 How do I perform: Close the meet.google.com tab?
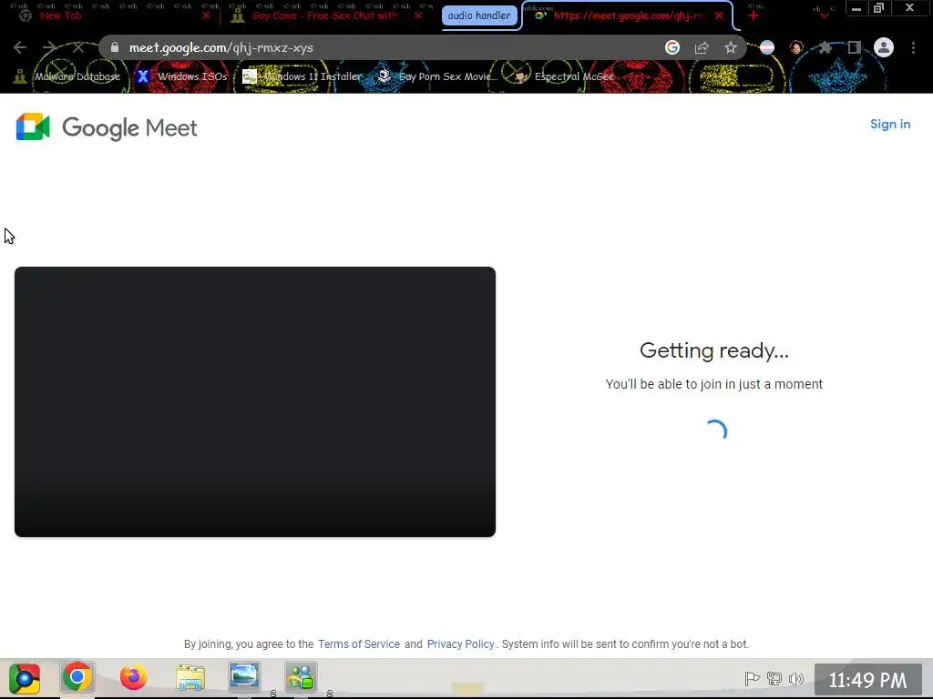[x=719, y=15]
